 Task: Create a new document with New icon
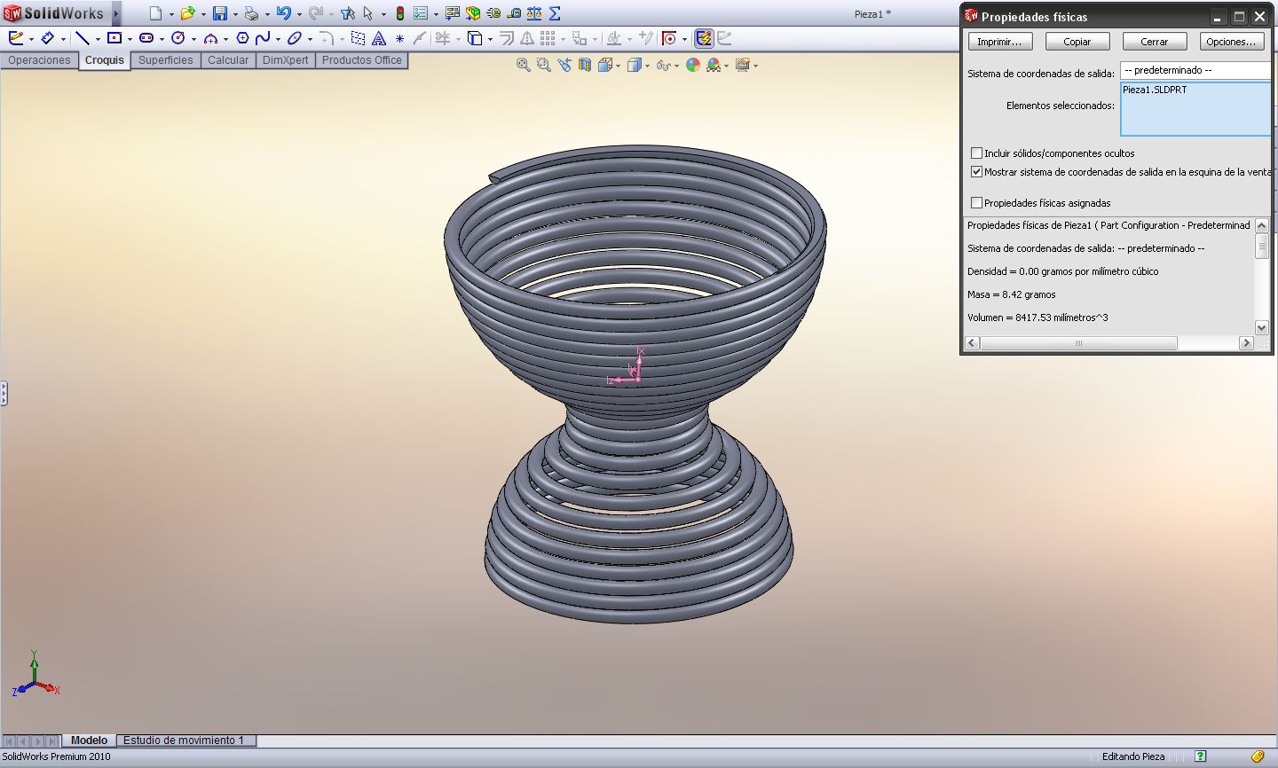tap(155, 13)
